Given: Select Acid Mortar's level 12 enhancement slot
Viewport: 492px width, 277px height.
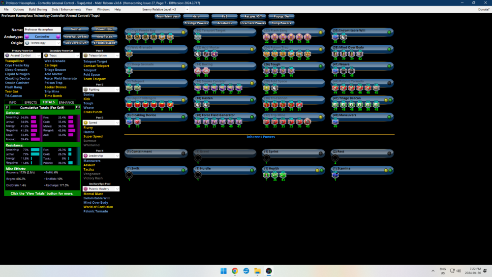Looking at the screenshot, I should click(198, 54).
